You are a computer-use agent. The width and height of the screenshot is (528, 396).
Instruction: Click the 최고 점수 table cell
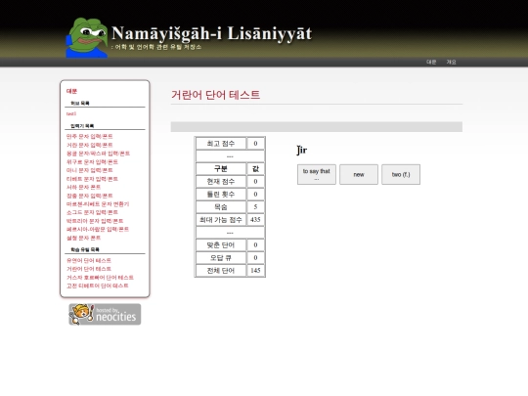[221, 144]
